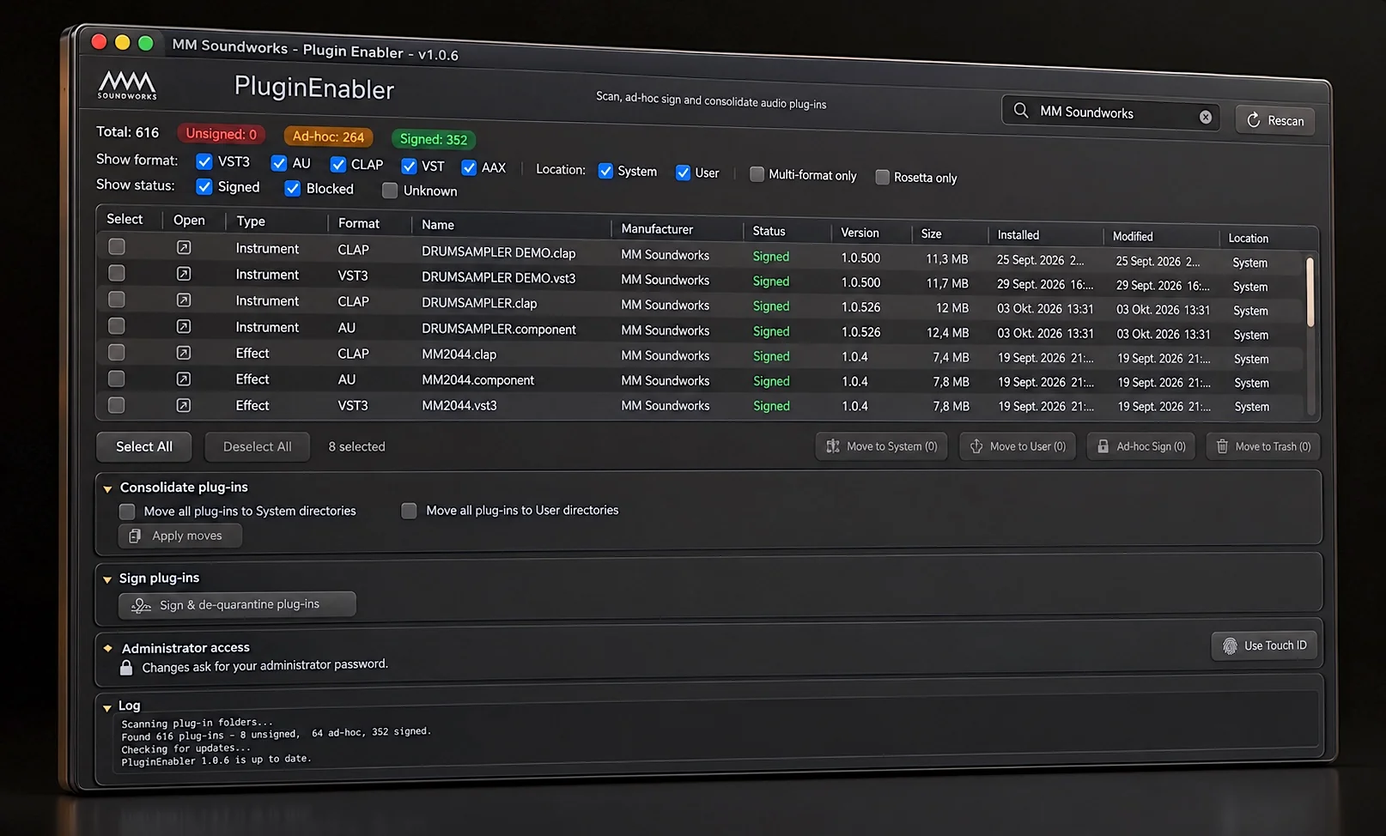Click the lock icon under Administrator access

tap(126, 668)
